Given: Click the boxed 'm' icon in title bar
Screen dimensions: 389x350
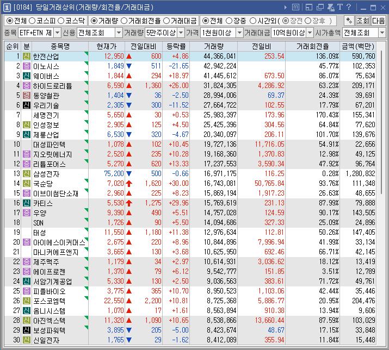Looking at the screenshot, I should [x=295, y=8].
